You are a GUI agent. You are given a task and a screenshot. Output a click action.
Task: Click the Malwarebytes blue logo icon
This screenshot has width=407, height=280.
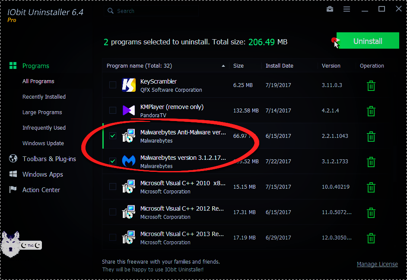tap(129, 162)
